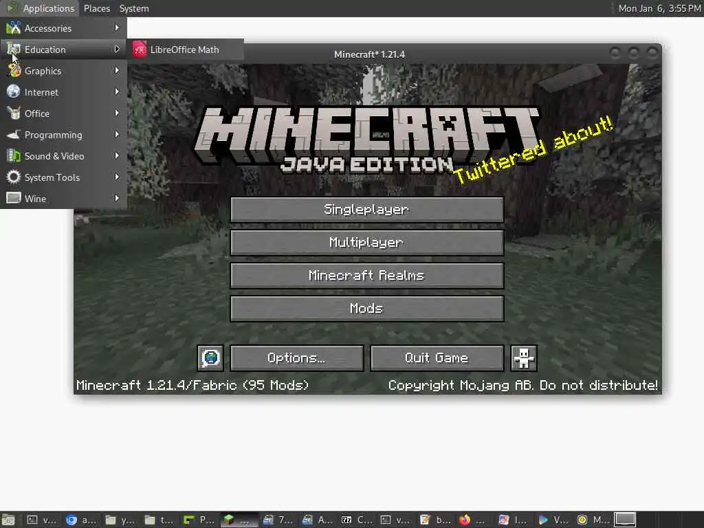This screenshot has height=528, width=704.
Task: Open Minecraft Realms
Action: click(x=367, y=275)
